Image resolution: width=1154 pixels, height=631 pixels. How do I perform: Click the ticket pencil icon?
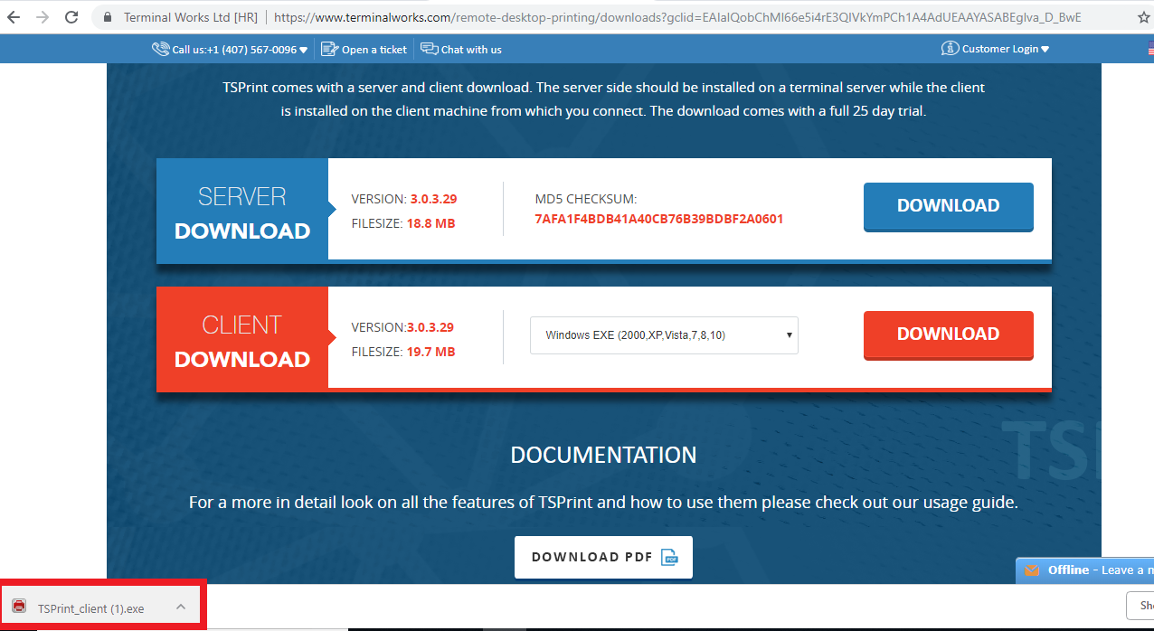pos(329,49)
